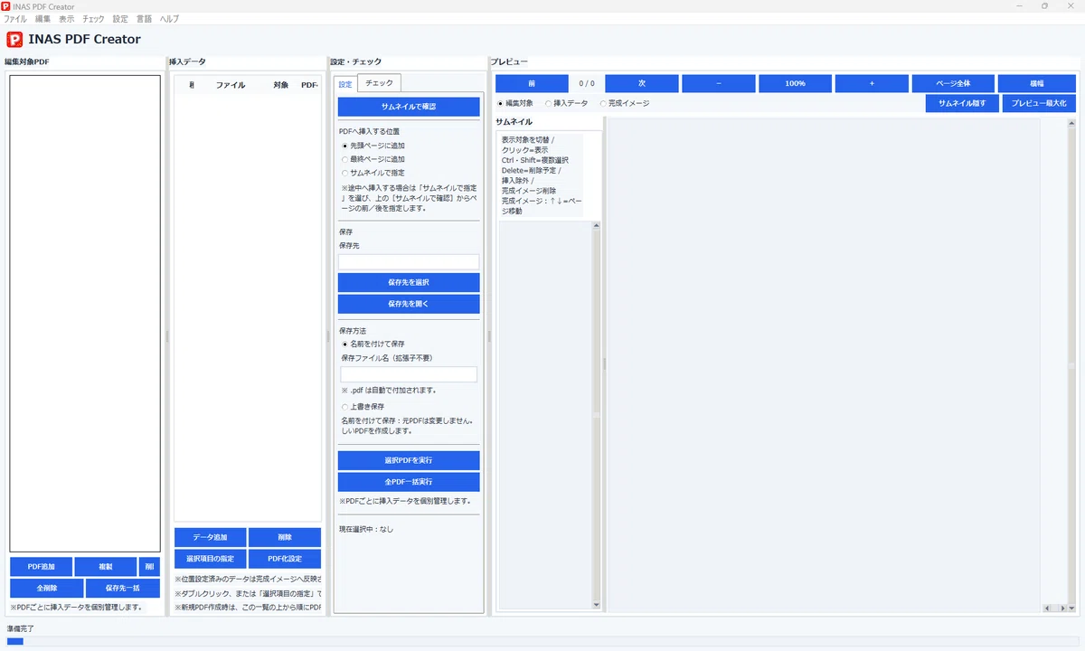The height and width of the screenshot is (651, 1085).
Task: Click the 選択項目の指定 button
Action: click(210, 559)
